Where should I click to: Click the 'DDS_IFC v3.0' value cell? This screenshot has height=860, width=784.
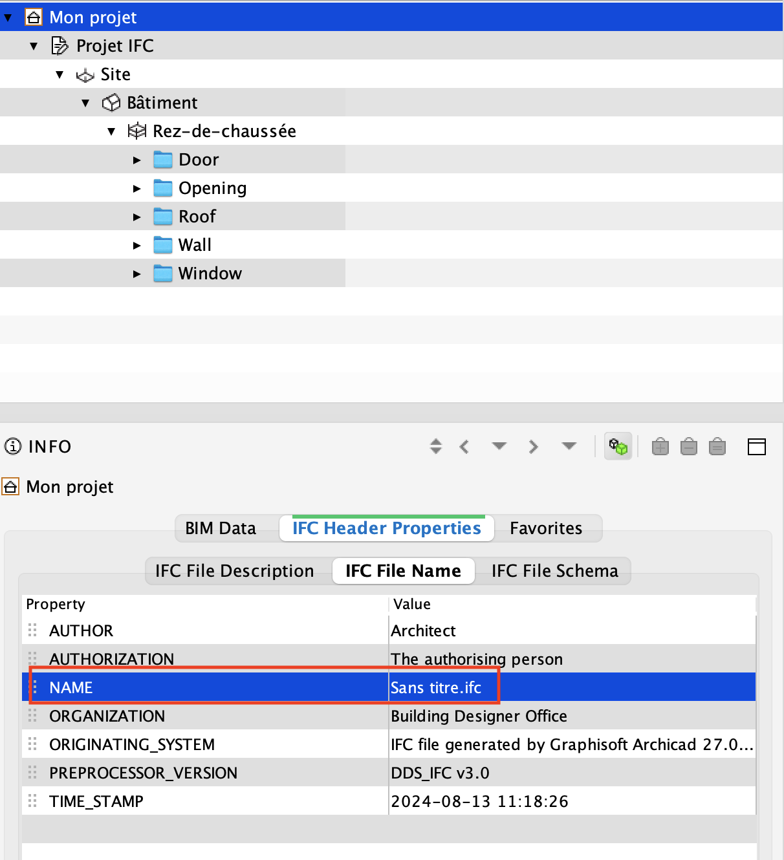point(572,773)
